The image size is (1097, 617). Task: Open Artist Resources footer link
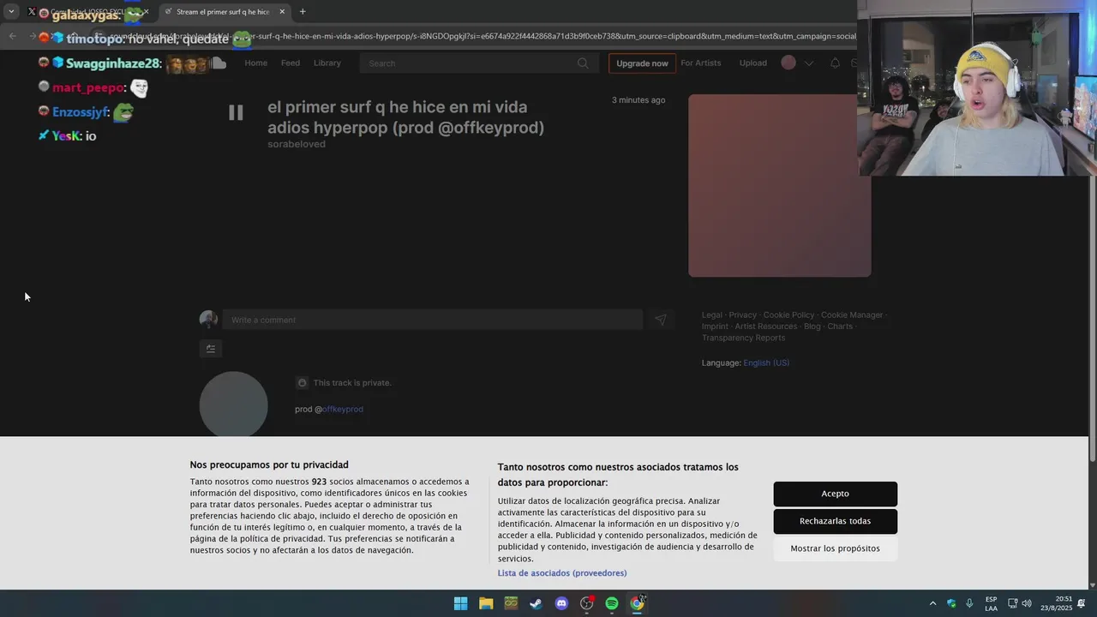pos(766,326)
